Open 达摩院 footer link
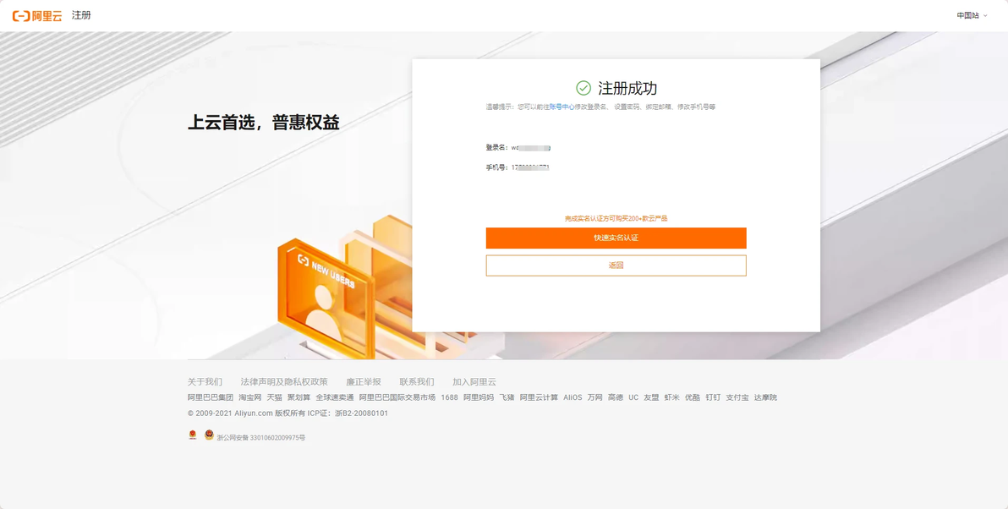Viewport: 1008px width, 509px height. coord(765,398)
